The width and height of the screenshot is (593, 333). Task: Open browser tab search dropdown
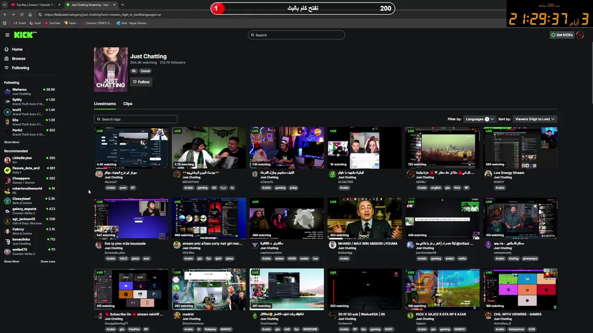(x=5, y=5)
